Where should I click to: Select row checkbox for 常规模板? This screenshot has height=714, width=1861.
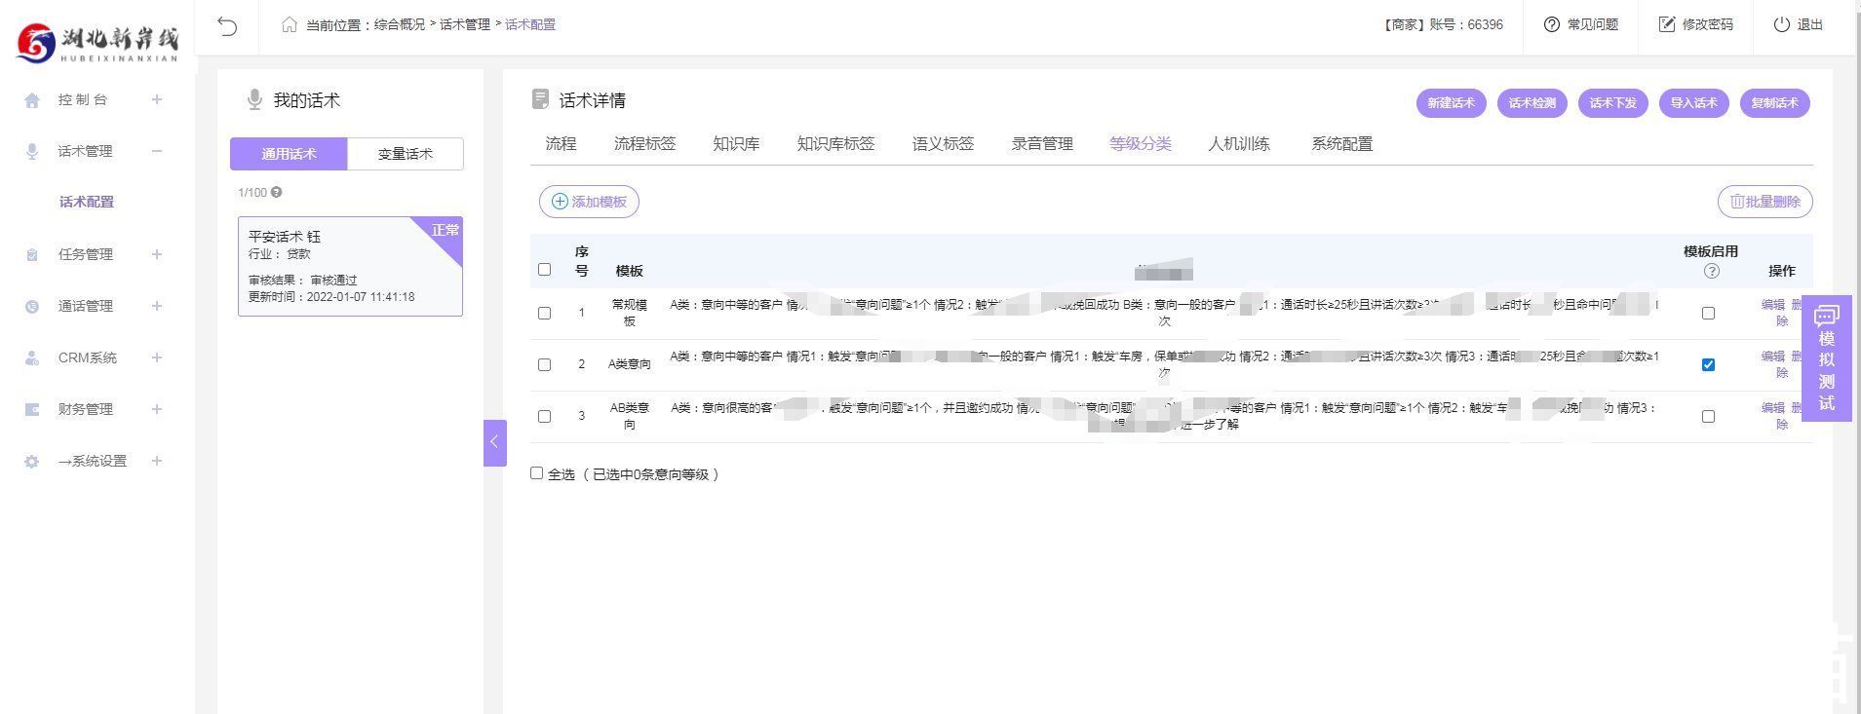[544, 314]
